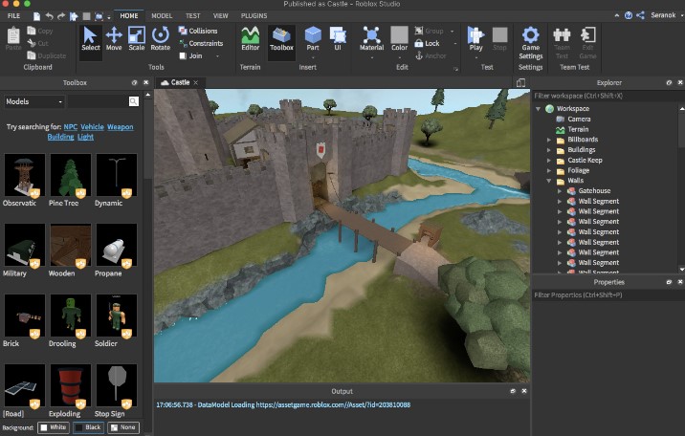Select the Pine Tree model thumbnail
This screenshot has width=685, height=436.
tap(70, 175)
